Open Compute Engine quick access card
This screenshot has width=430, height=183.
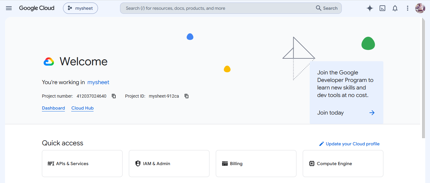pos(343,164)
